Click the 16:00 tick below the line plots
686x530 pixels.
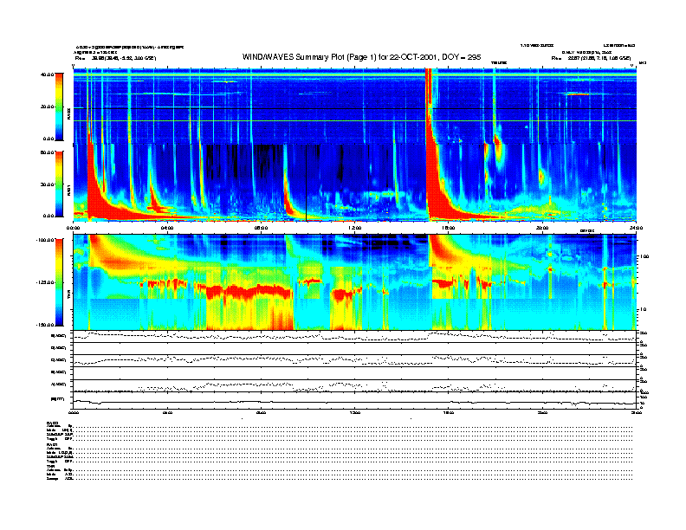click(449, 412)
